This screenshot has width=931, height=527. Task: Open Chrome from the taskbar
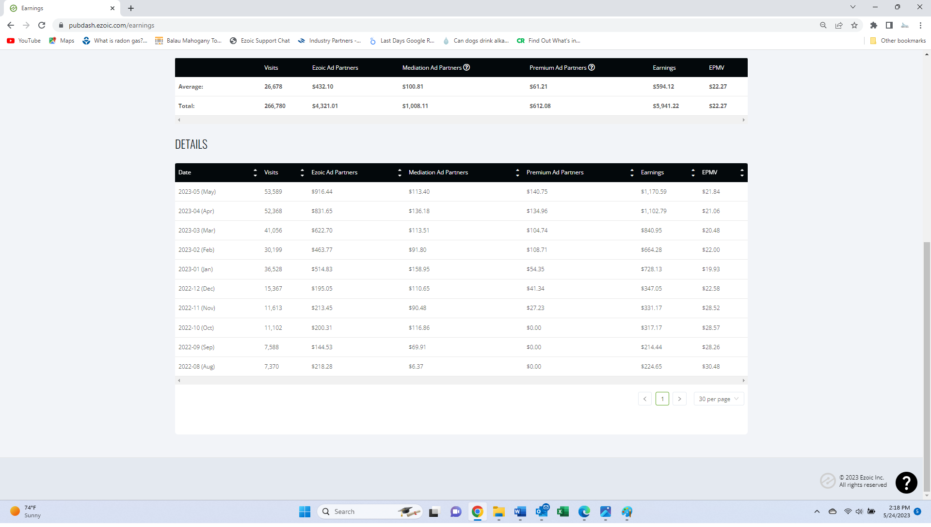tap(478, 512)
